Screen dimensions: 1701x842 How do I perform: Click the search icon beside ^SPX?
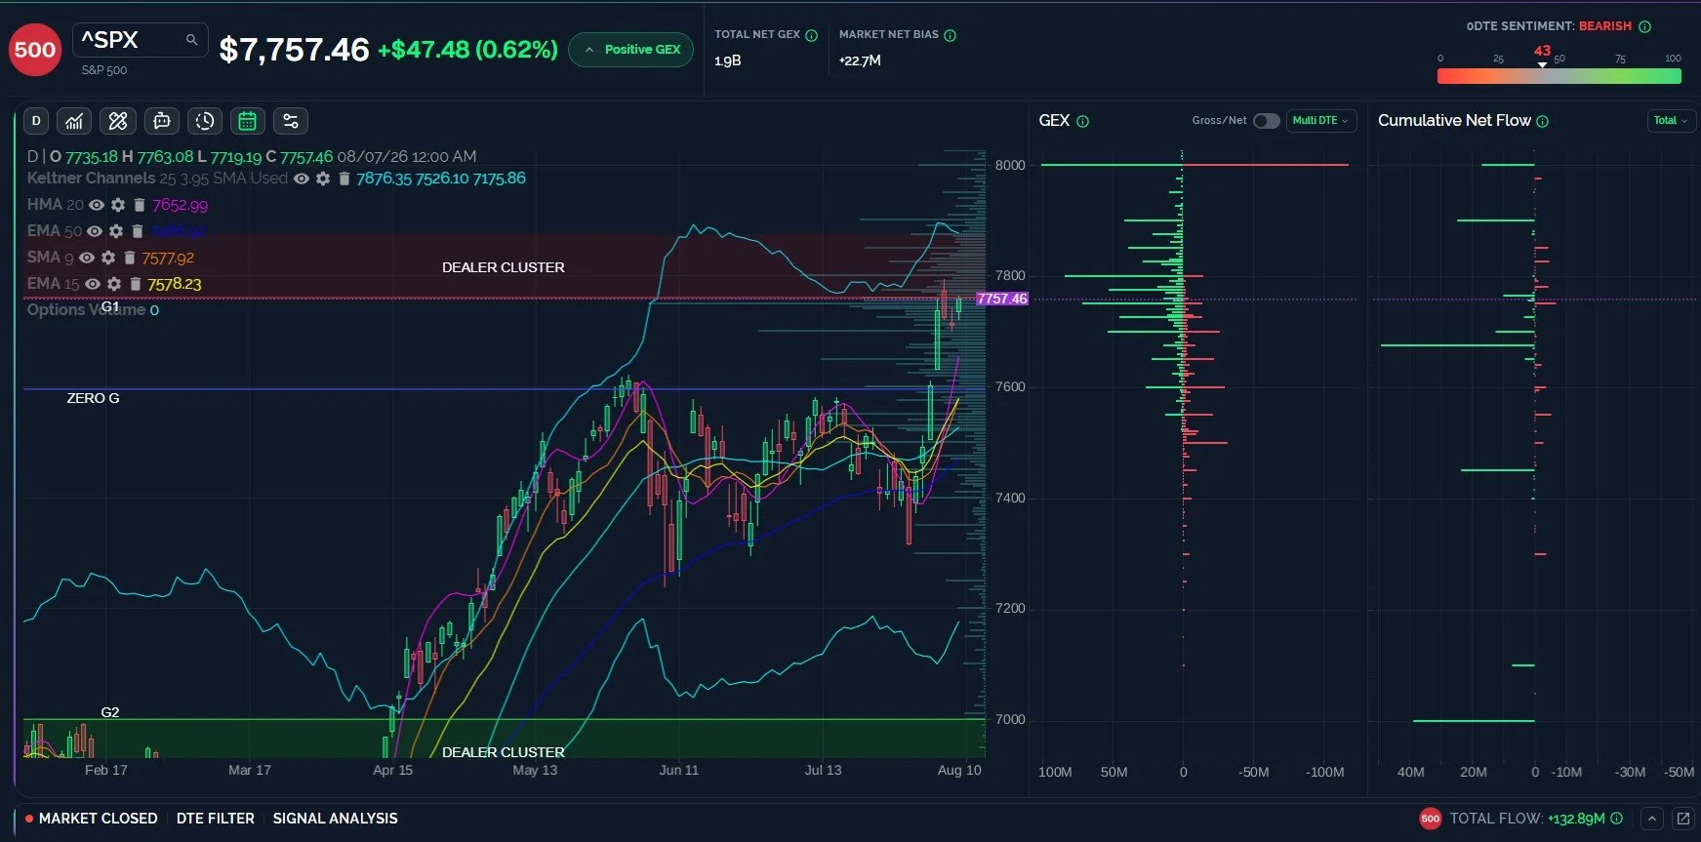(191, 40)
